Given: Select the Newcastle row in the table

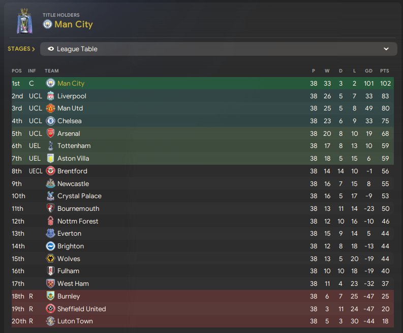Looking at the screenshot, I should pyautogui.click(x=203, y=183).
